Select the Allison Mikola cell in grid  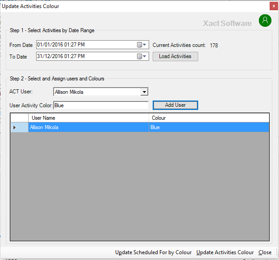pos(88,127)
